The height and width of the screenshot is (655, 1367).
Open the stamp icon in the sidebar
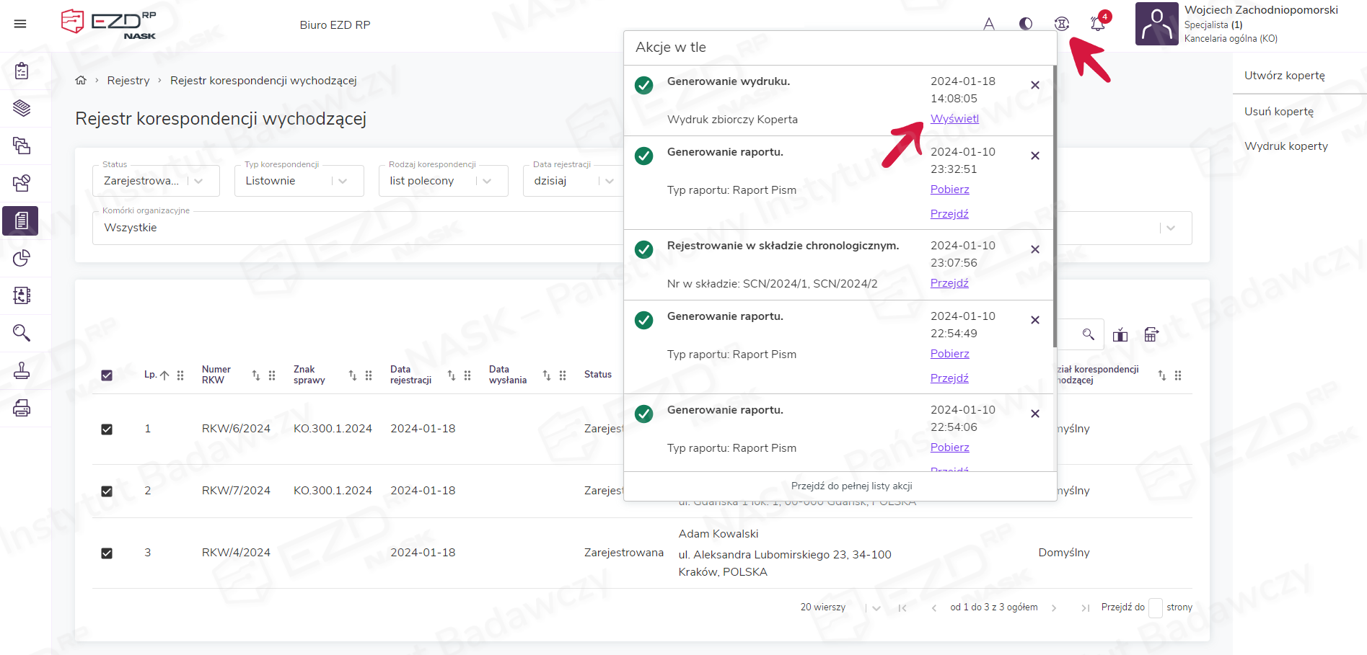(x=22, y=370)
